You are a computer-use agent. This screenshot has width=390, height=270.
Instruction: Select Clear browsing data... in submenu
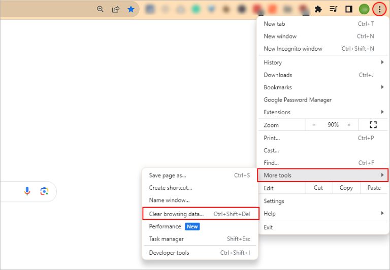[x=201, y=214]
